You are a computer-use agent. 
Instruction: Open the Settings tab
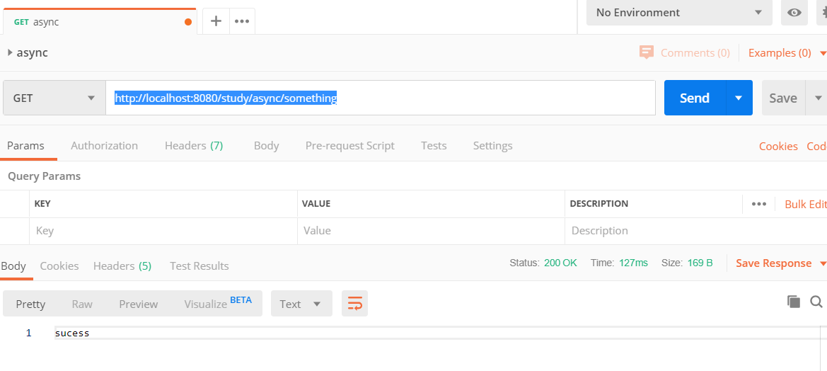[492, 146]
